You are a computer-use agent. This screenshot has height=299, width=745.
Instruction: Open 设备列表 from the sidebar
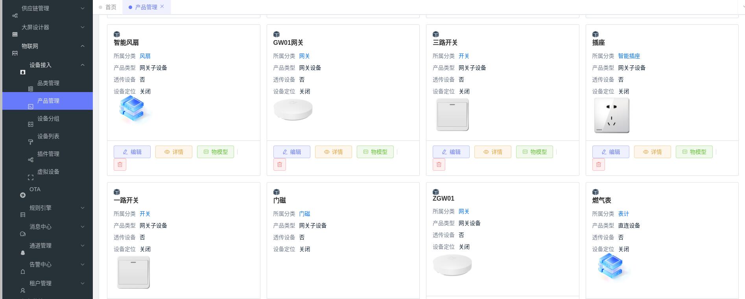point(48,136)
